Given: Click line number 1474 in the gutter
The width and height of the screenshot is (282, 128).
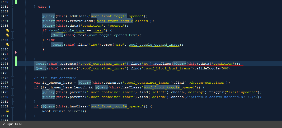Looking at the screenshot, I should 4,68.
